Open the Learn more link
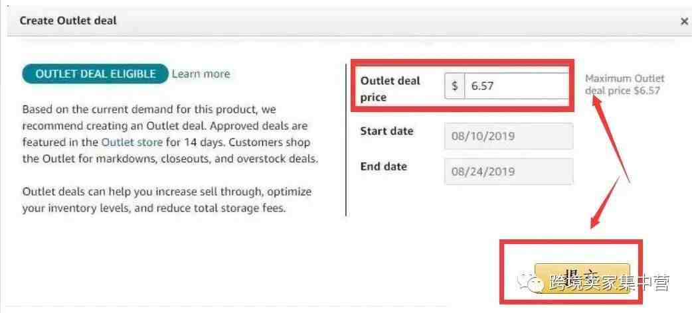The image size is (692, 313). click(201, 74)
